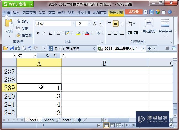179x130 pixels.
Task: Align text to top of cell
Action: pos(109,23)
